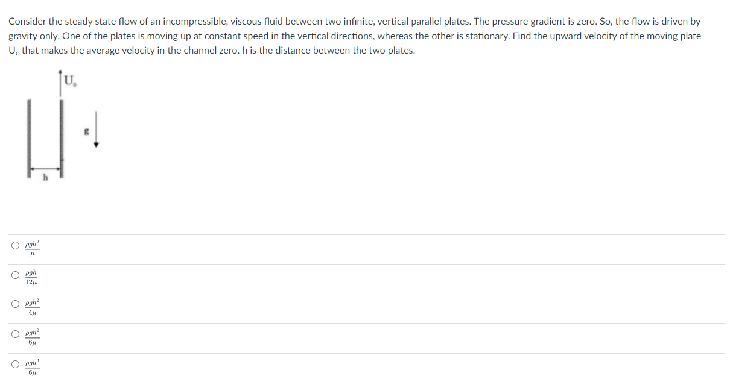This screenshot has height=382, width=730.
Task: Click the U₀ upward arrow in diagram
Action: 60,84
